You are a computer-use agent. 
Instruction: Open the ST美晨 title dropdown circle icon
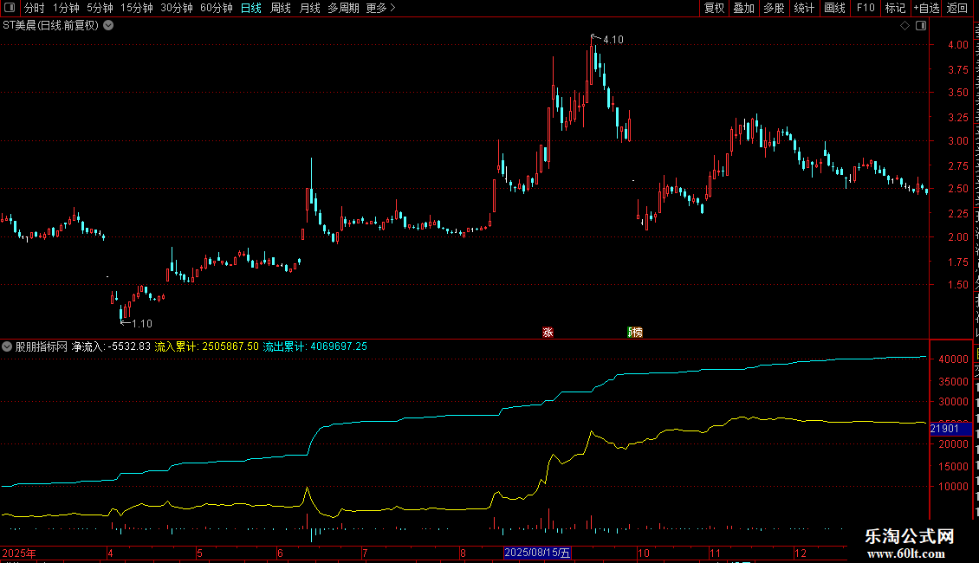tap(108, 26)
